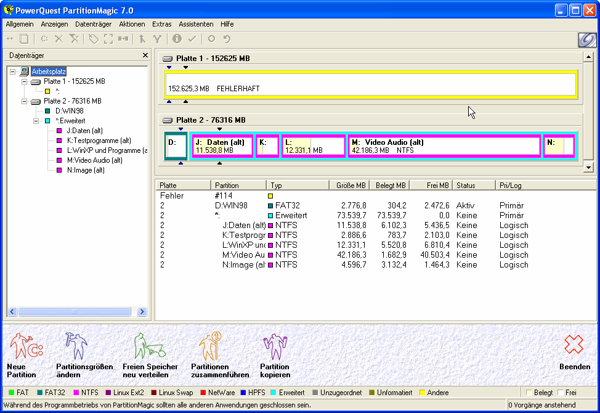The width and height of the screenshot is (600, 413).
Task: Select M:Video Audio (alt) in the tree
Action: pos(94,160)
